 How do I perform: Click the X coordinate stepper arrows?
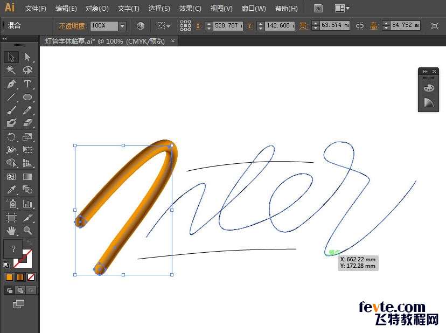(x=209, y=26)
